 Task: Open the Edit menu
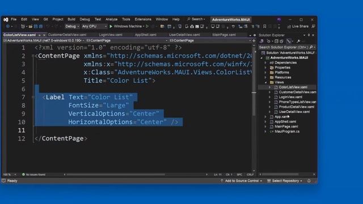click(x=24, y=19)
